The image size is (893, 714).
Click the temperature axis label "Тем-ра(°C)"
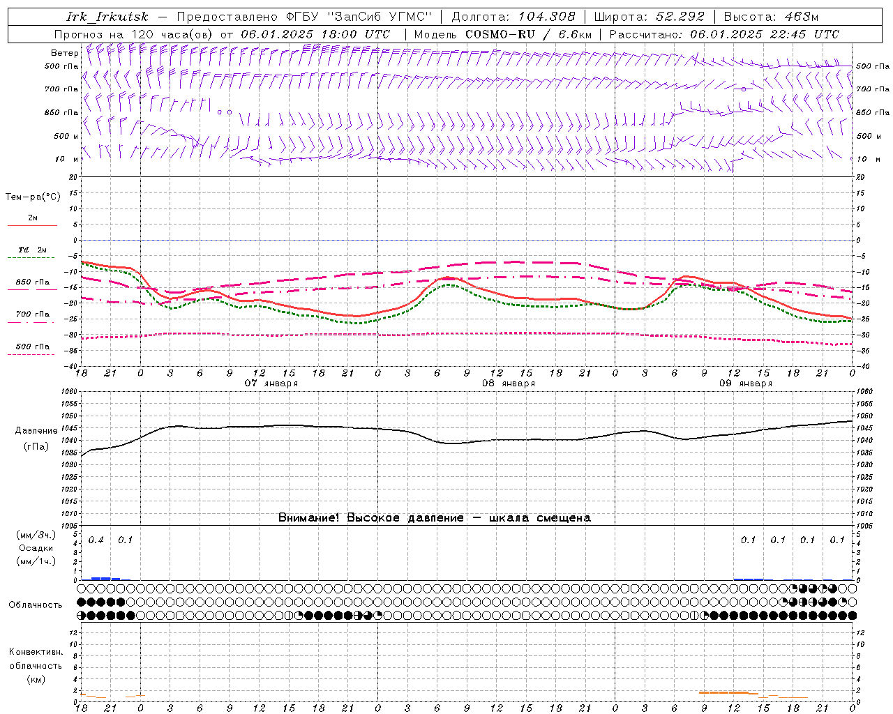point(33,197)
